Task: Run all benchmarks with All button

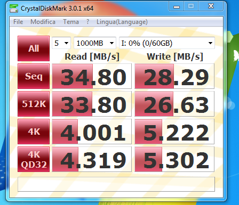Action: (x=34, y=48)
